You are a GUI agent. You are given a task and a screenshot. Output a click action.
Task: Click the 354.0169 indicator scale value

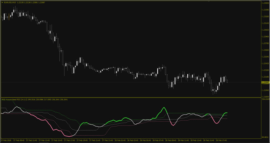point(266,99)
